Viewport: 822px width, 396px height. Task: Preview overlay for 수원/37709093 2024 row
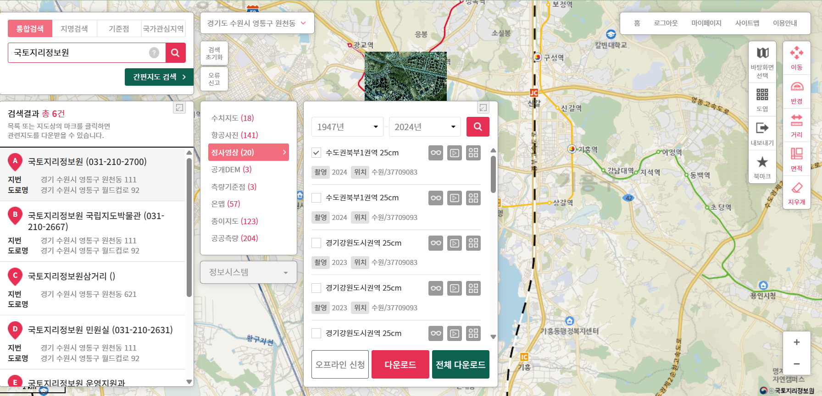[436, 198]
